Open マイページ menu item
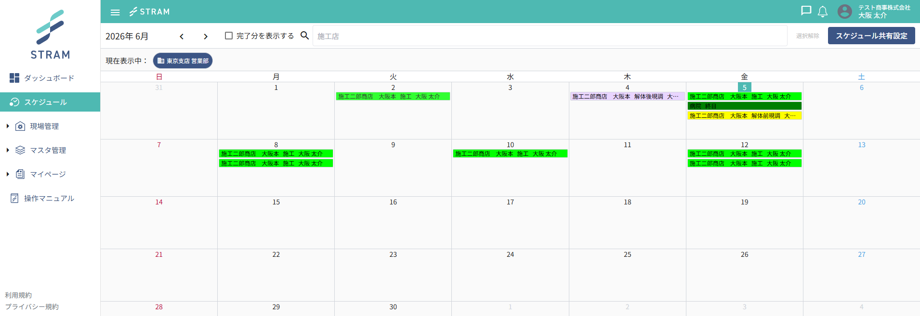 pos(50,174)
